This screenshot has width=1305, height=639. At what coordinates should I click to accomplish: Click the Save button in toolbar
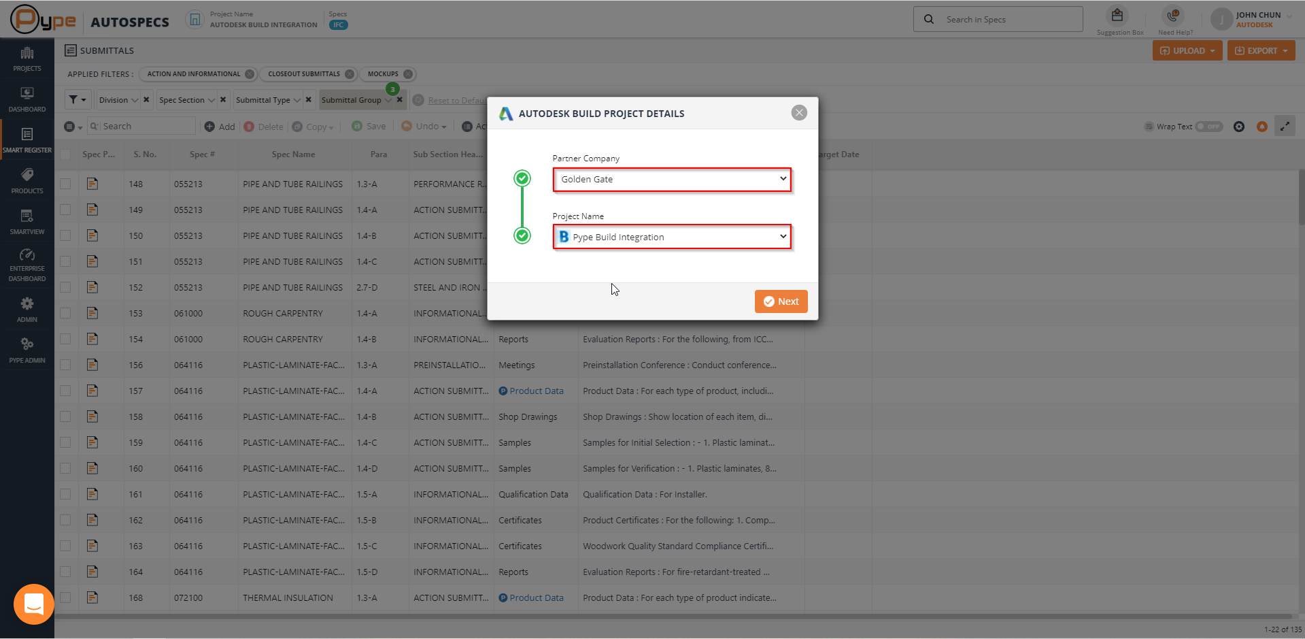point(369,127)
